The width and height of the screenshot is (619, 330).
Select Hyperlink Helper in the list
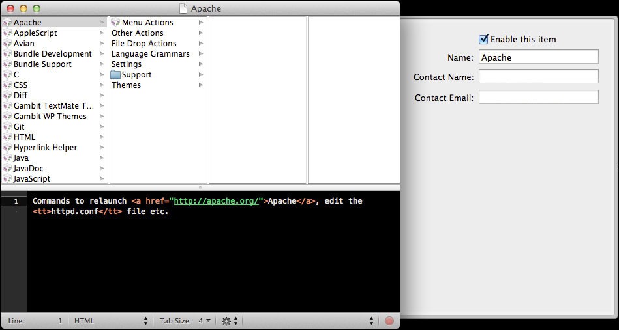46,148
